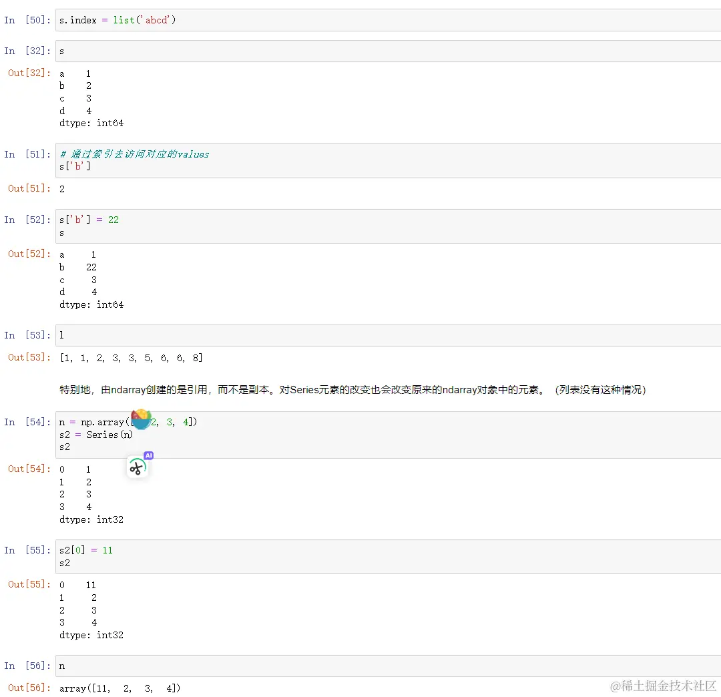The width and height of the screenshot is (721, 697).
Task: Click 'dtype: int32' under Out[55]
Action: pos(91,635)
